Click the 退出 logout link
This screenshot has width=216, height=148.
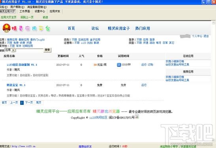tap(206, 36)
